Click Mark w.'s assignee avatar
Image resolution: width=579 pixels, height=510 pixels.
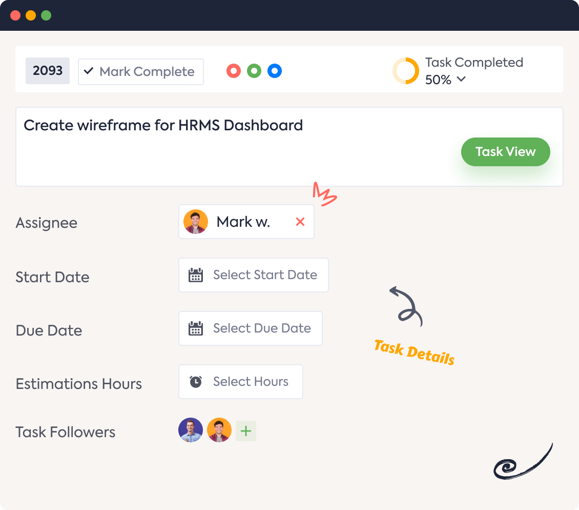(195, 221)
